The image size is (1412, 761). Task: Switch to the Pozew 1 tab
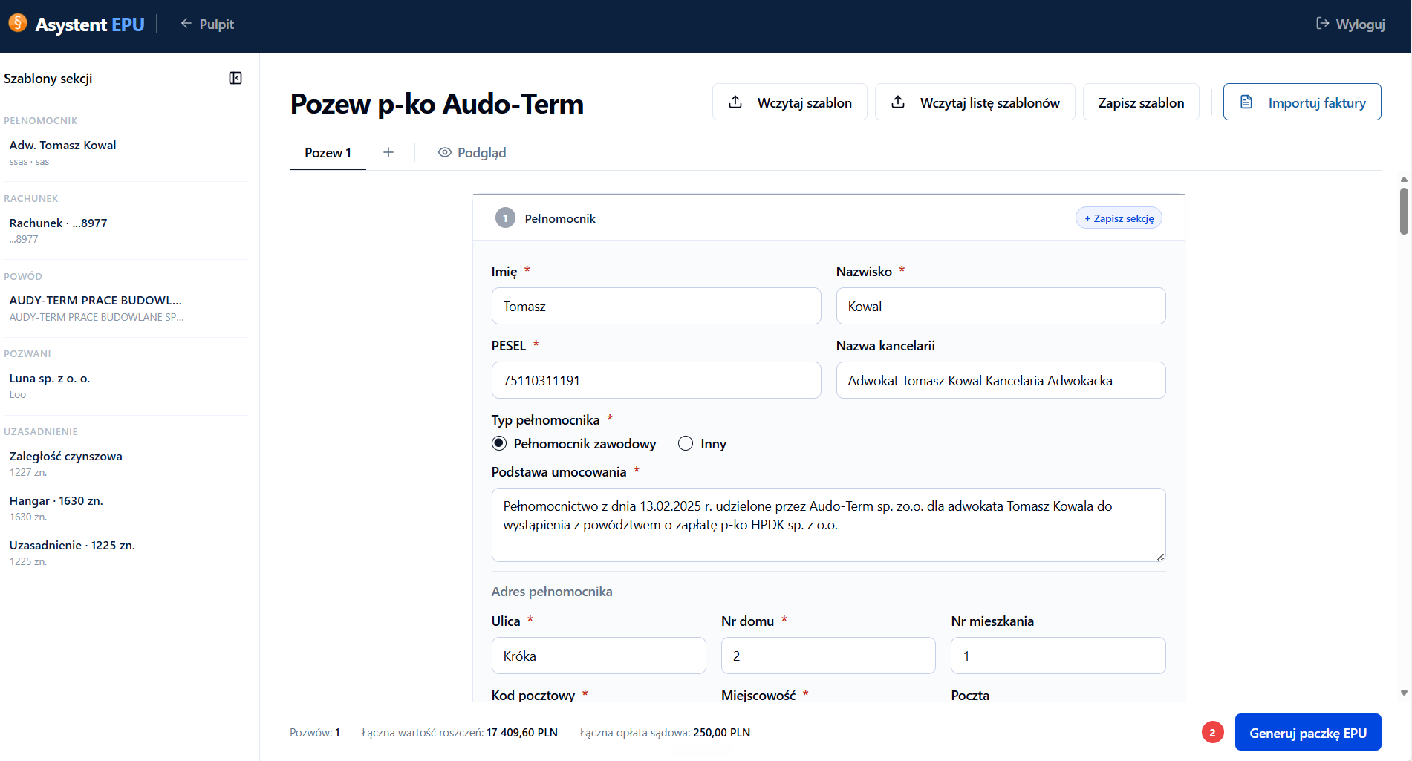tap(328, 153)
